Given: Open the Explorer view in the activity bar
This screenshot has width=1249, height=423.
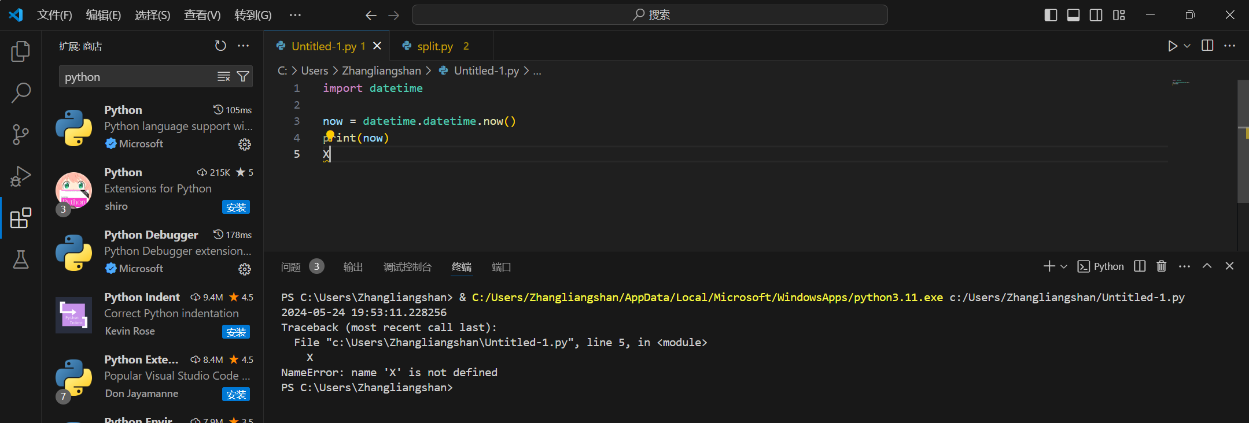Looking at the screenshot, I should [21, 51].
